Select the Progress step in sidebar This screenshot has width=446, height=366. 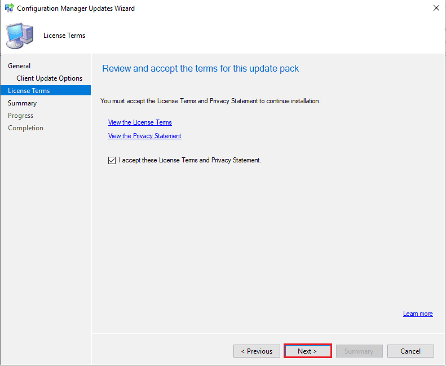tap(20, 116)
